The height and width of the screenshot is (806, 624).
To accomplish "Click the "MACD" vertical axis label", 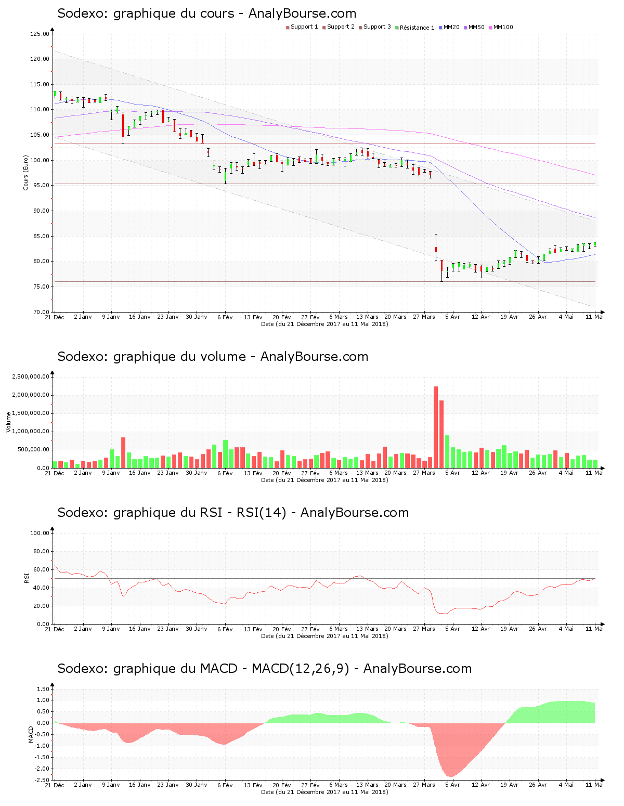I will 31,734.
